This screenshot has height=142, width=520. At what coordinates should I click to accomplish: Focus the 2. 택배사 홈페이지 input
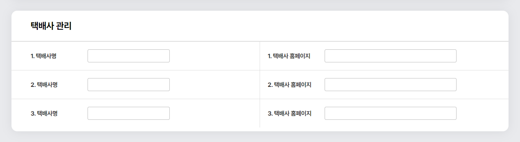(x=390, y=85)
